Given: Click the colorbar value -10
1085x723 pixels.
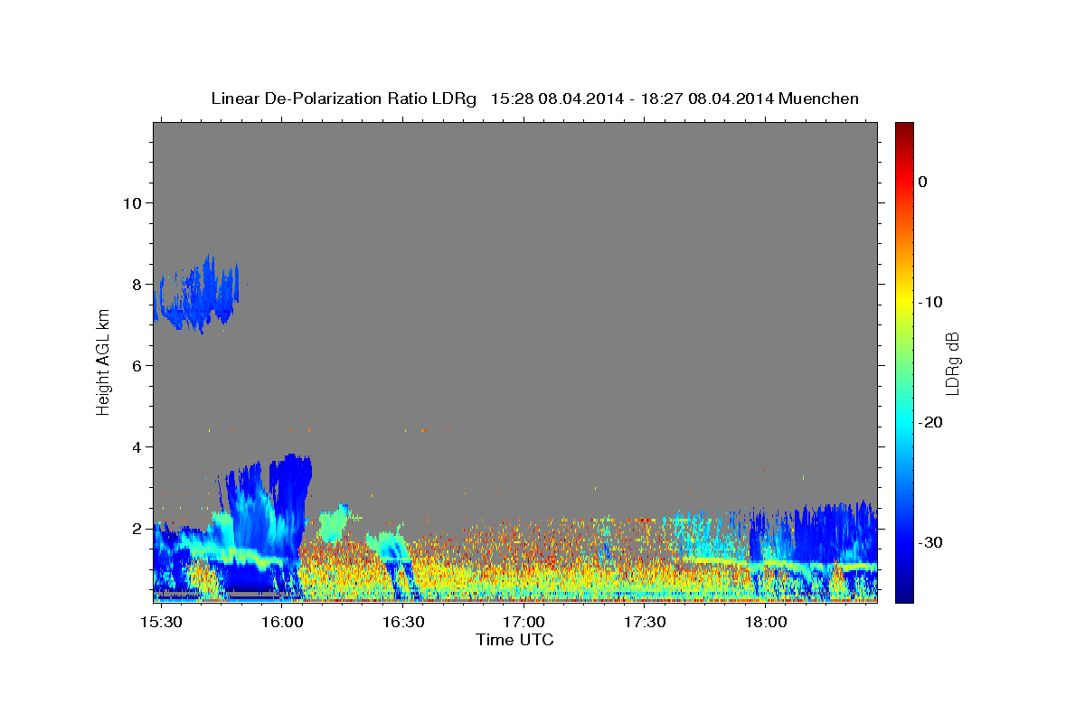Looking at the screenshot, I should [930, 302].
